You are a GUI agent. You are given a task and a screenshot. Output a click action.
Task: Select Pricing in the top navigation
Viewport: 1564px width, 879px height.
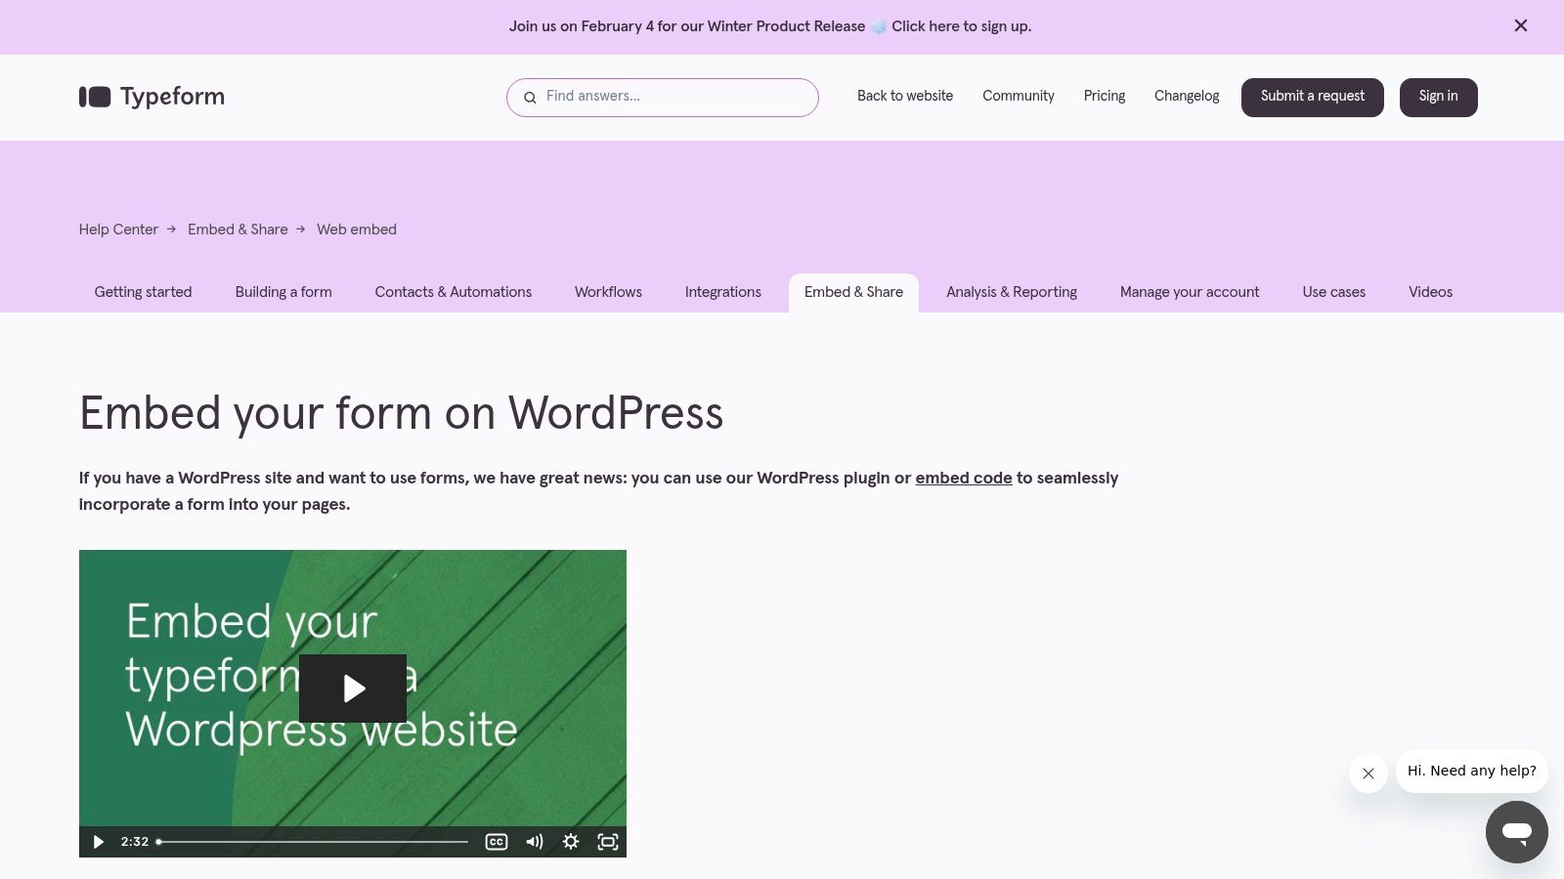click(1104, 96)
